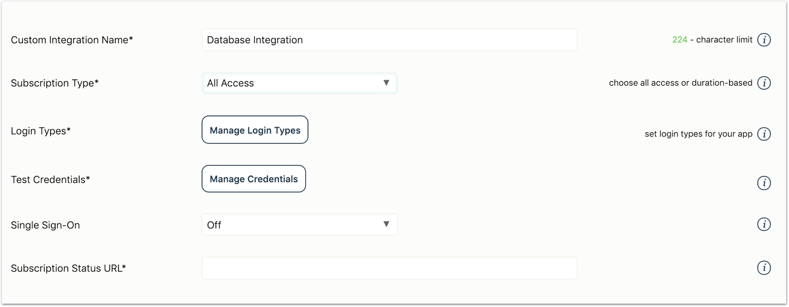Click the Subscription Status URL label

68,268
